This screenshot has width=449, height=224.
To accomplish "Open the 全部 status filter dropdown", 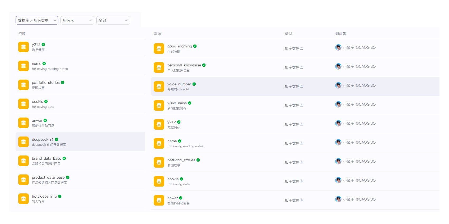I will coord(113,20).
